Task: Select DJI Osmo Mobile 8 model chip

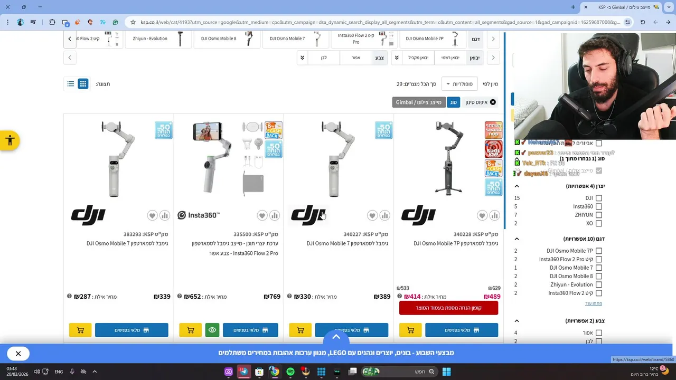Action: (x=227, y=39)
